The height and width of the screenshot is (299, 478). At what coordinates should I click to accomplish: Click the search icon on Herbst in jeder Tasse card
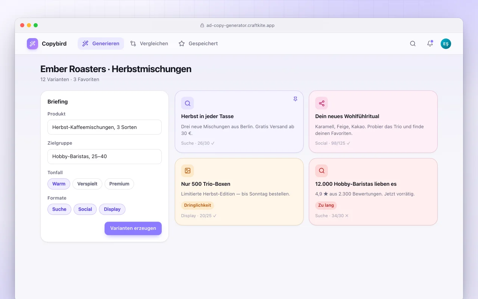tap(187, 103)
